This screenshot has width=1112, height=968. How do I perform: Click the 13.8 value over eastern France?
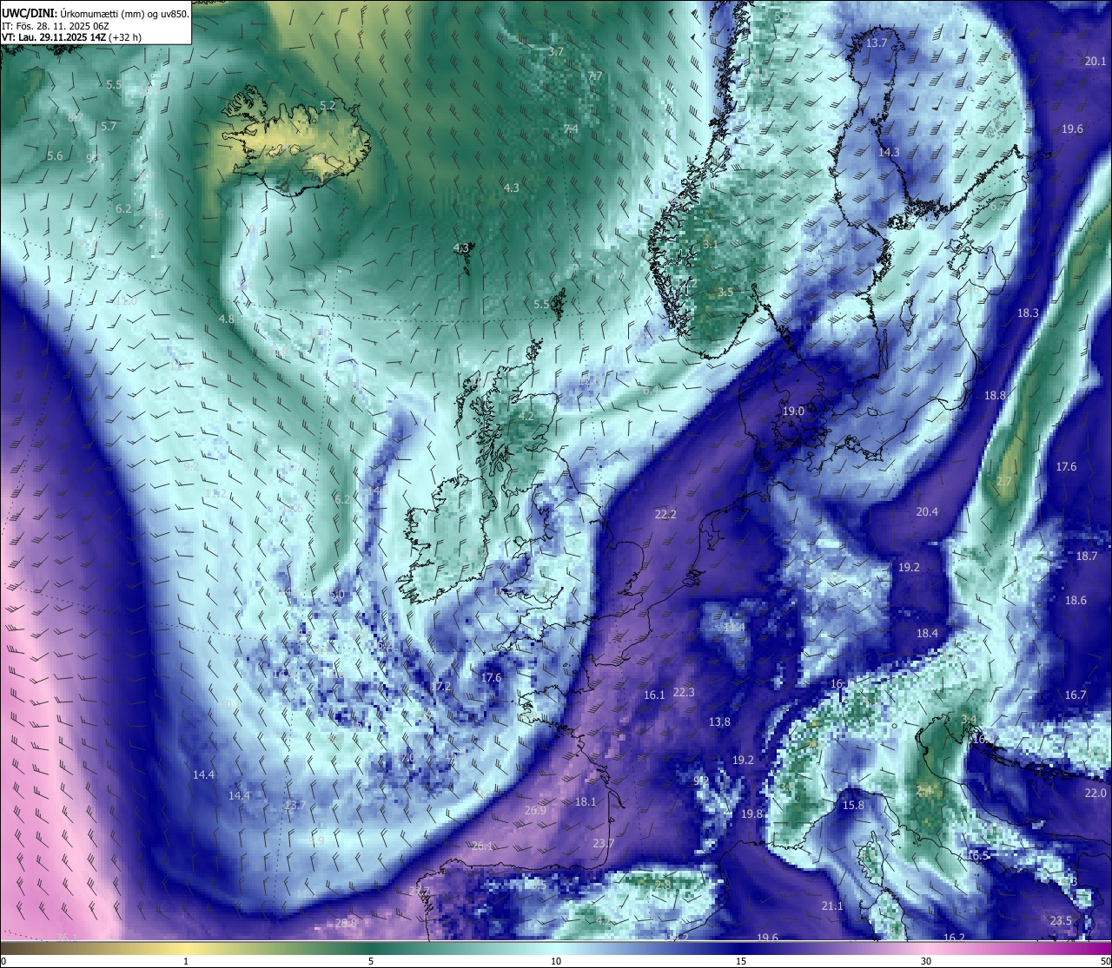coord(719,721)
